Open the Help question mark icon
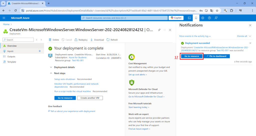This screenshot has width=256, height=136. point(209,18)
